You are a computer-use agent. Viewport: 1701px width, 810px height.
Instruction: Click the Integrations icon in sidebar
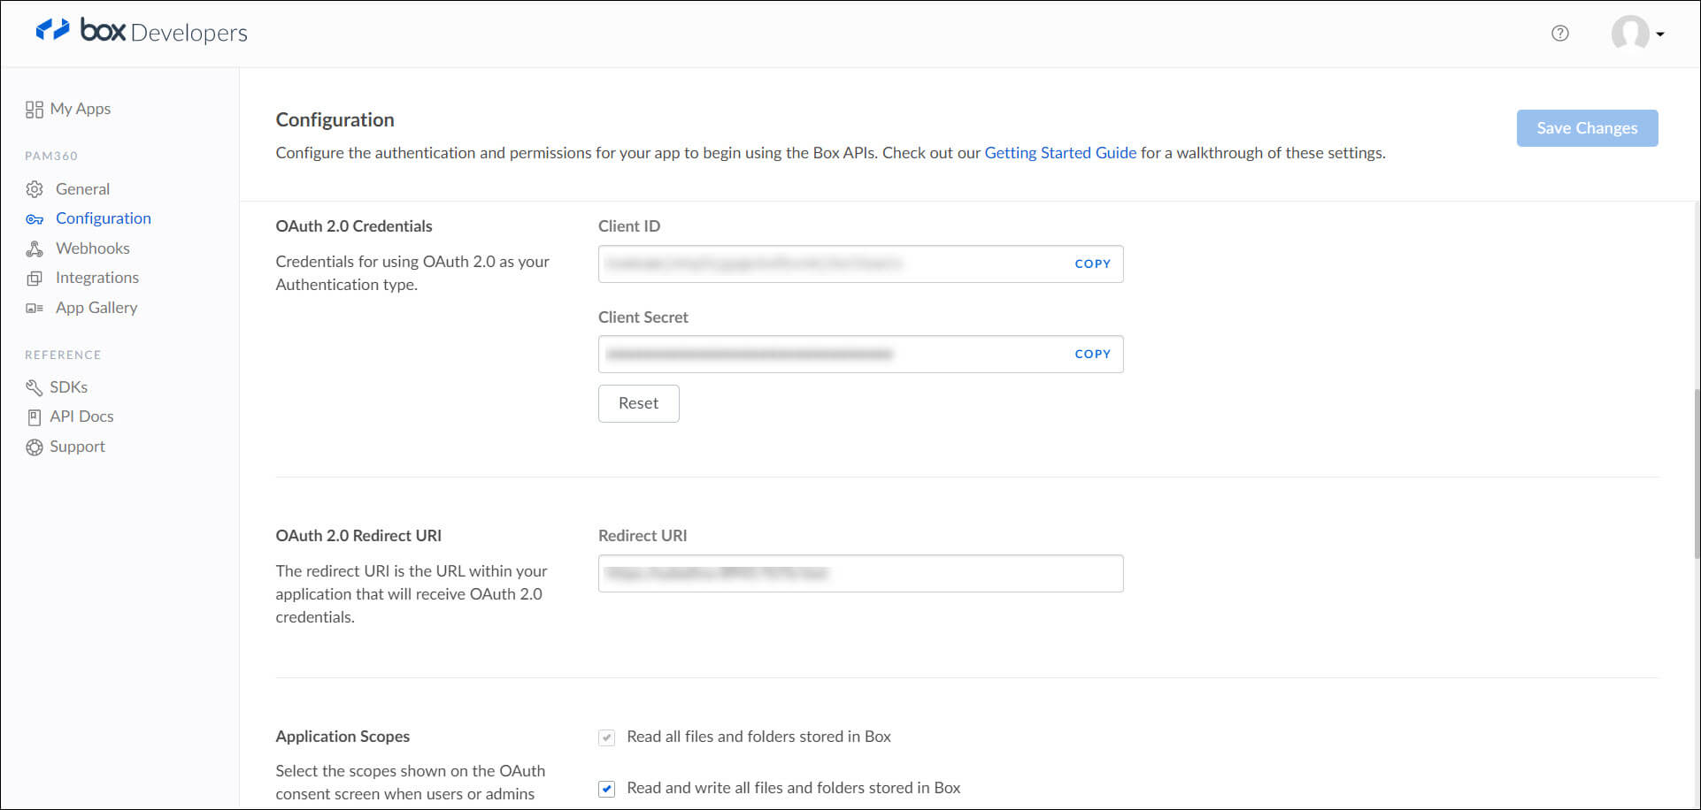pyautogui.click(x=35, y=279)
